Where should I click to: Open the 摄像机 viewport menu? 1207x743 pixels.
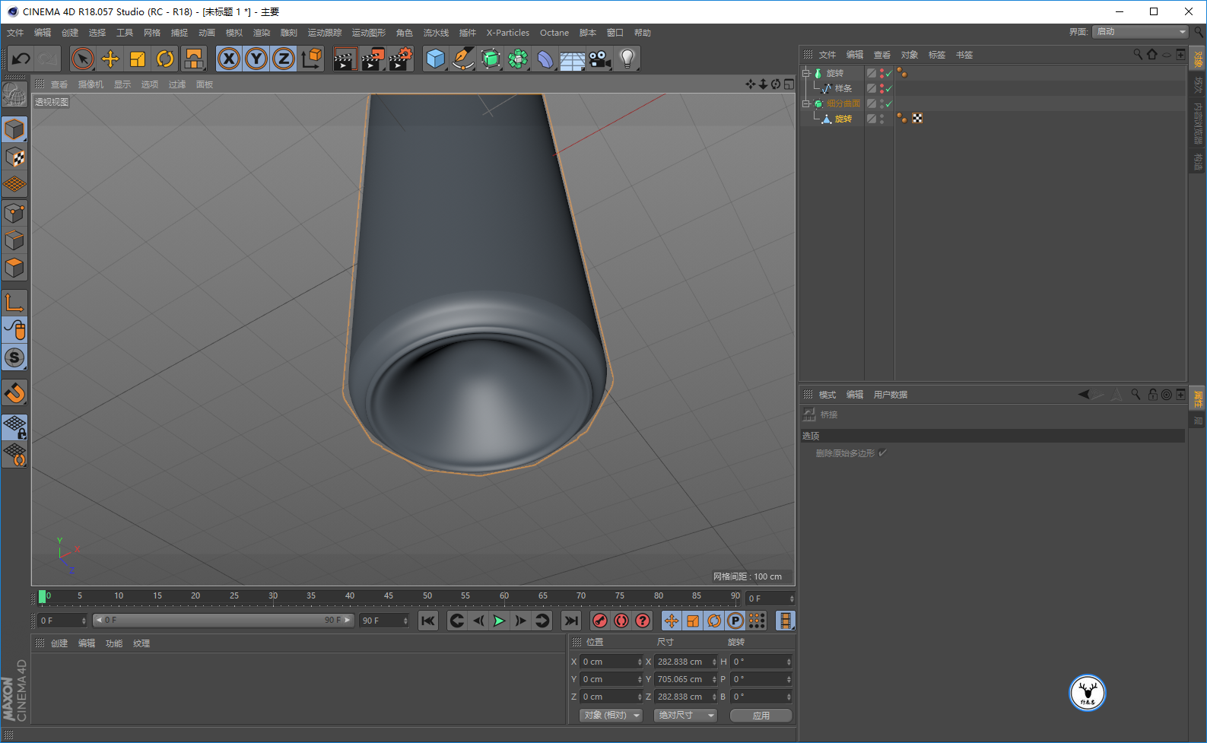click(91, 84)
